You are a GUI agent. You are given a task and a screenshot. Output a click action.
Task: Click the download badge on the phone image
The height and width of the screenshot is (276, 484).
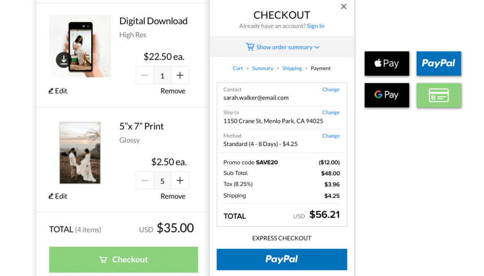click(x=63, y=60)
